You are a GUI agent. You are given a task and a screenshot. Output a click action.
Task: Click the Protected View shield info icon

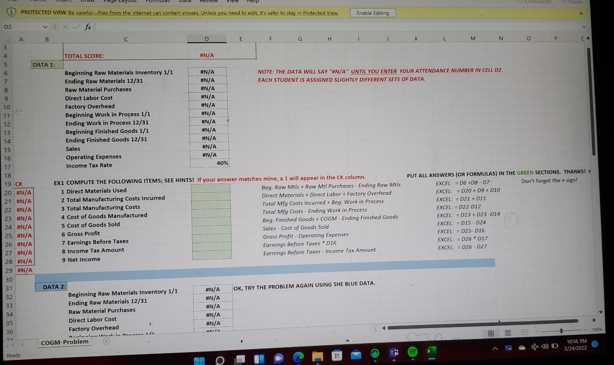[12, 13]
